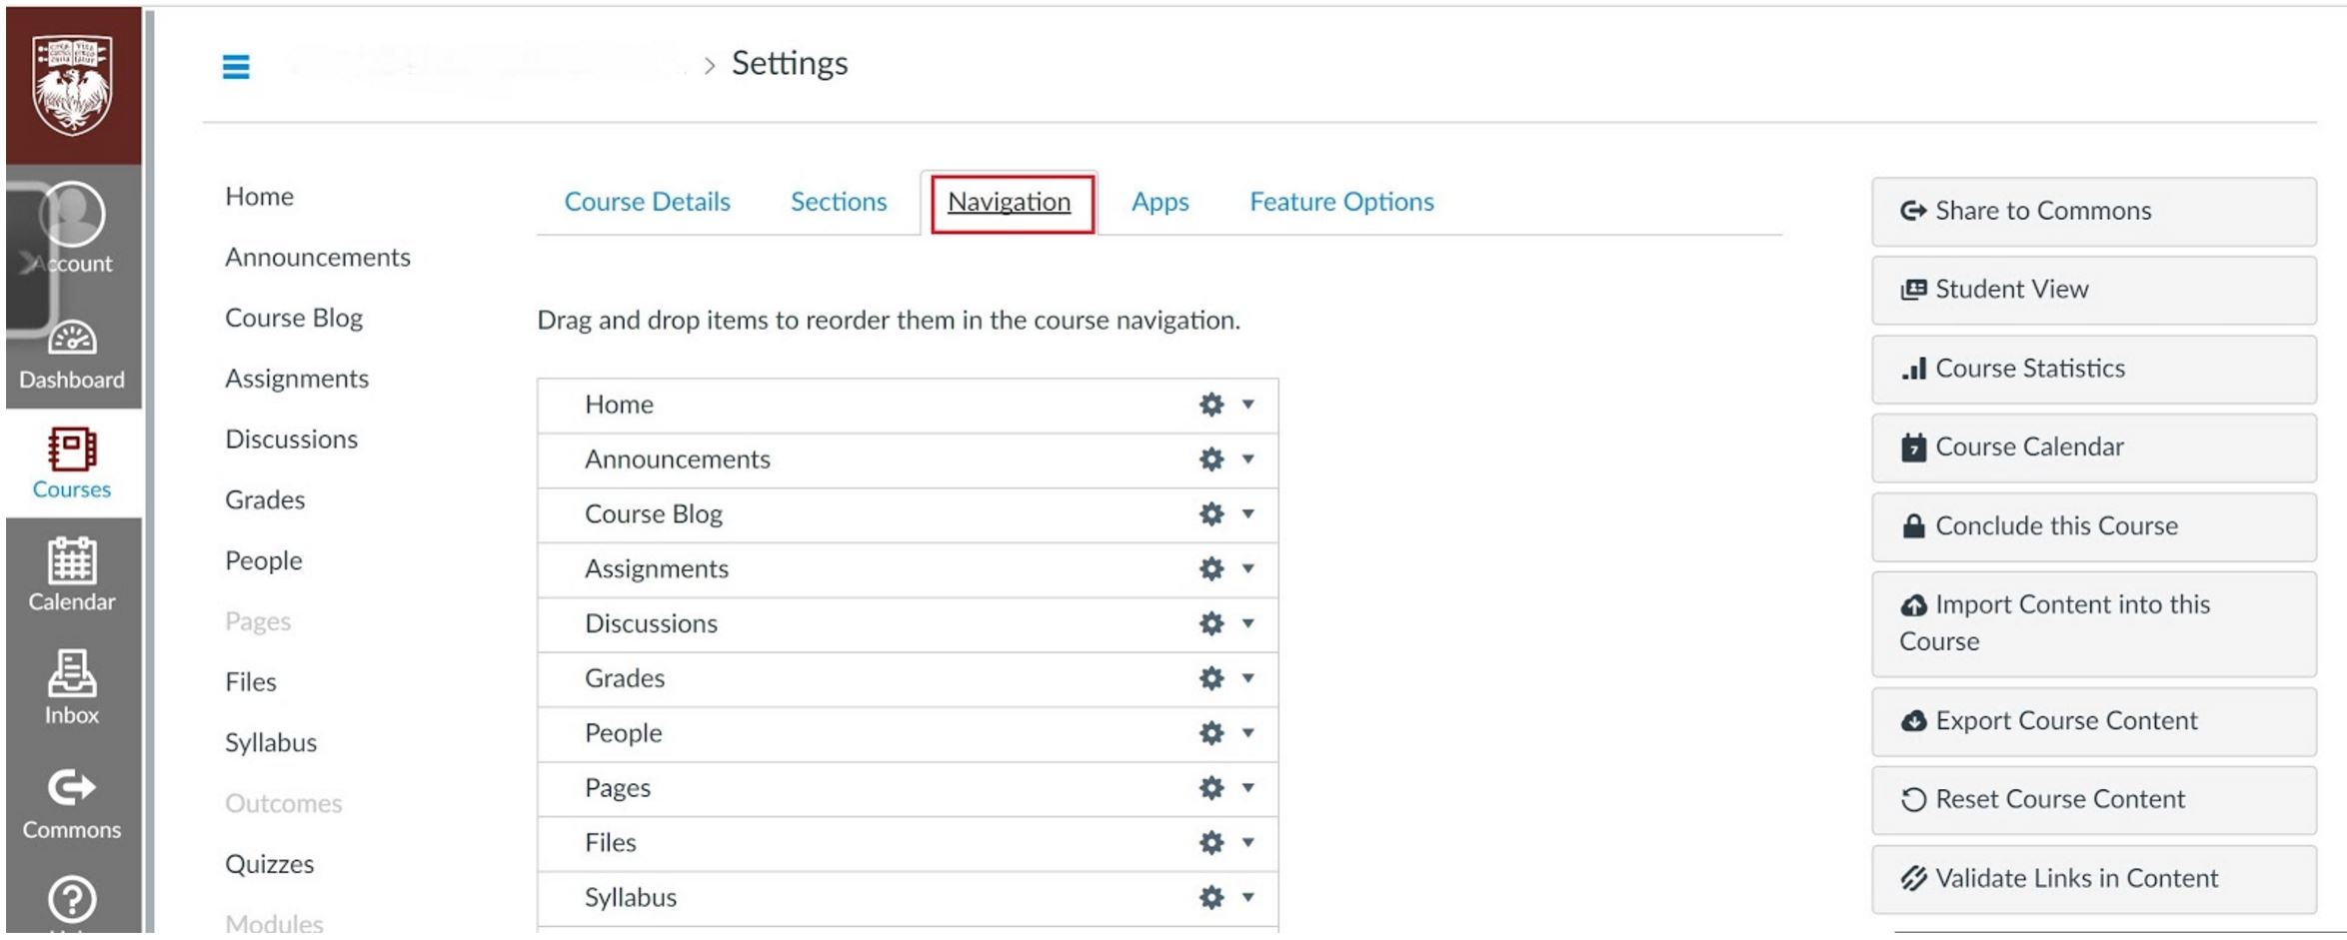The image size is (2347, 940).
Task: Open the gear settings for Syllabus
Action: point(1209,897)
